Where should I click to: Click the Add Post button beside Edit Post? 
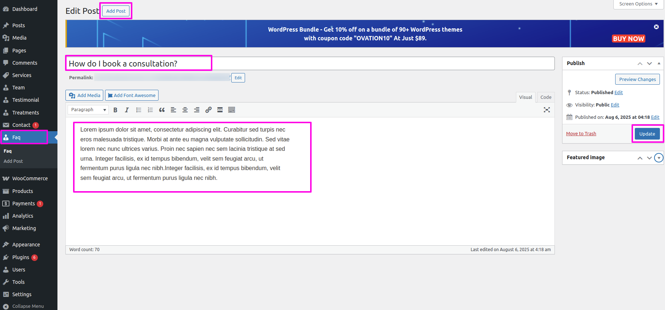tap(116, 11)
